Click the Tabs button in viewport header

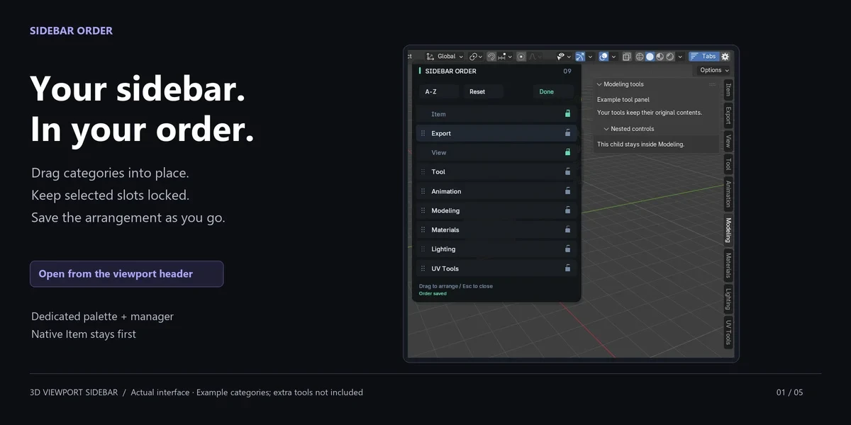[x=704, y=57]
